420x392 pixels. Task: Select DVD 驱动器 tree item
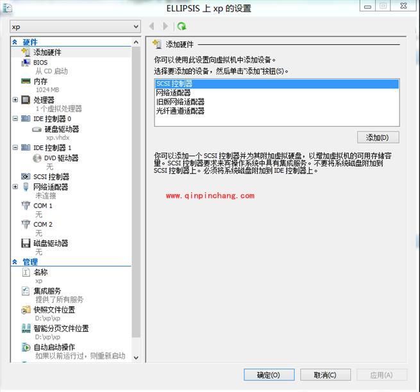[62, 158]
